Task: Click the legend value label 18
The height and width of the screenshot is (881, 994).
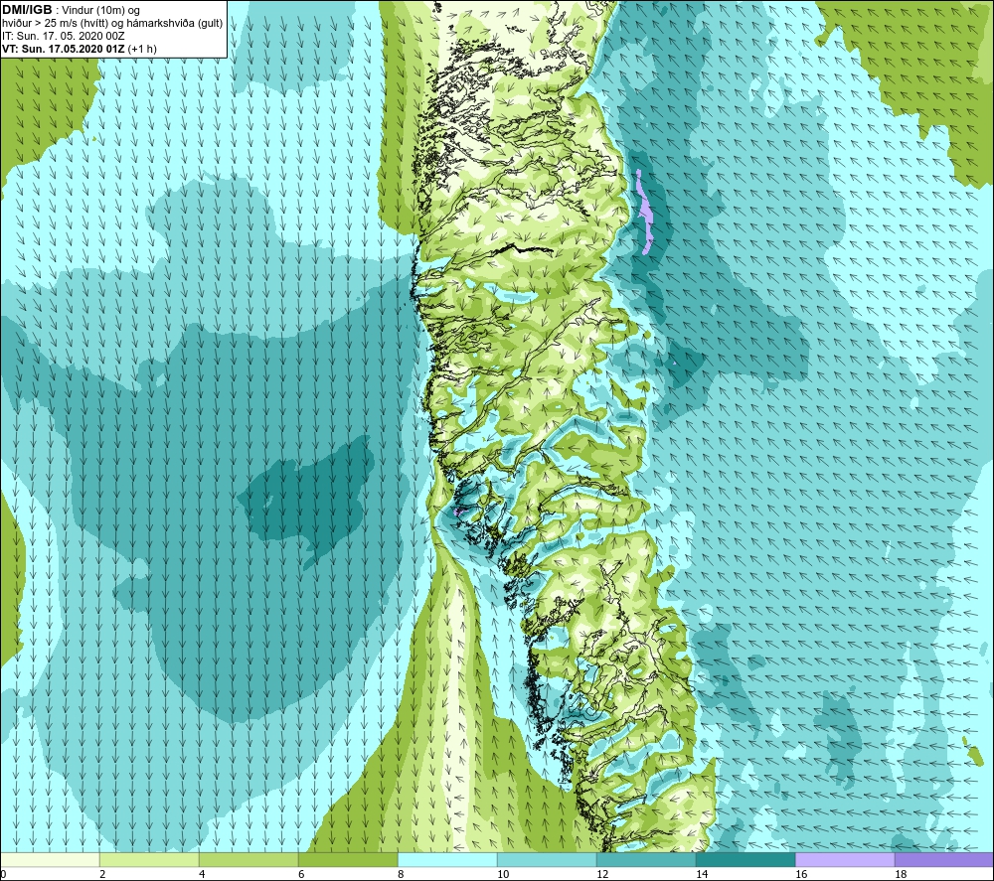Action: click(901, 874)
